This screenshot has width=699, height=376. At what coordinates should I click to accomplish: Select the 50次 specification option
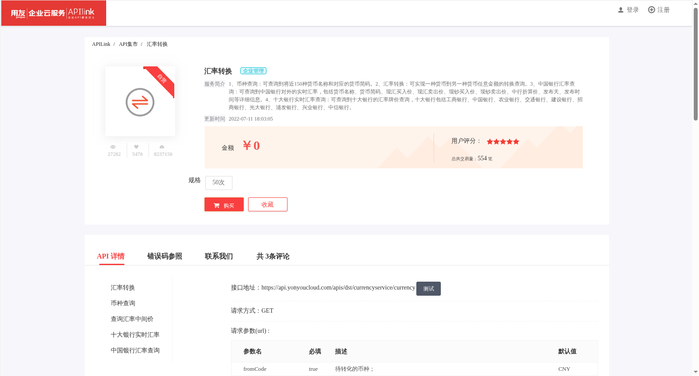[218, 183]
